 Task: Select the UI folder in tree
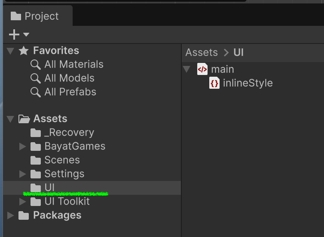(49, 187)
